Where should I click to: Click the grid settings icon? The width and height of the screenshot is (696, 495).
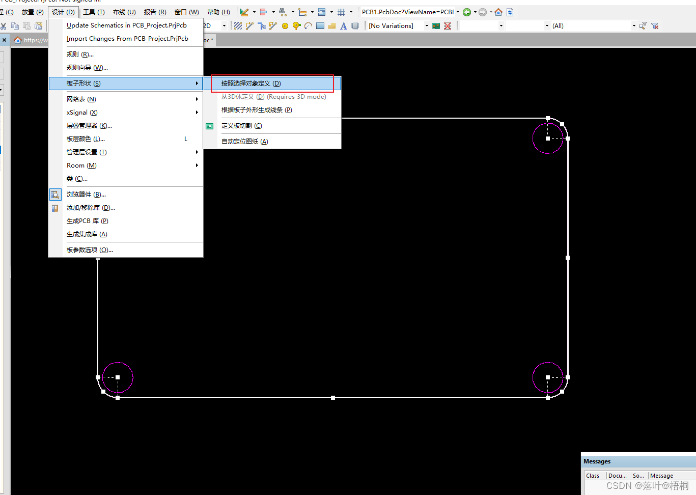click(x=341, y=12)
